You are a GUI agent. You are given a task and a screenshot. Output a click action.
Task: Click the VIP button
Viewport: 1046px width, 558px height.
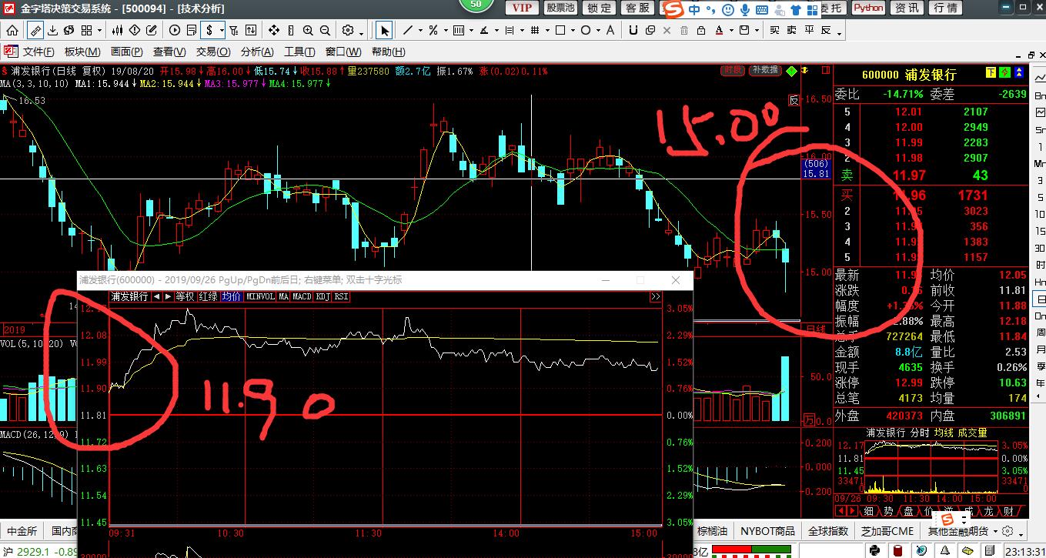(x=522, y=8)
